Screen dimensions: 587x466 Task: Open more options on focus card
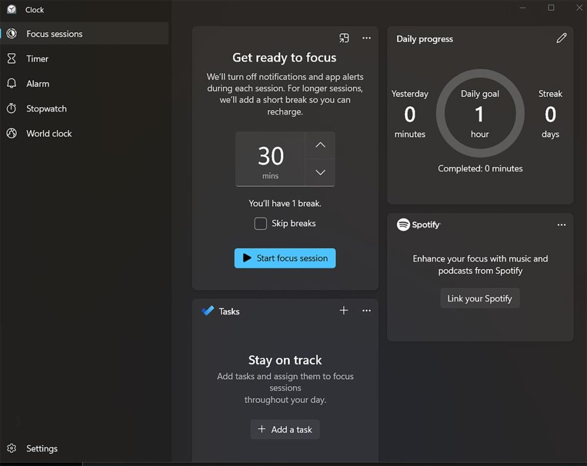pyautogui.click(x=367, y=38)
